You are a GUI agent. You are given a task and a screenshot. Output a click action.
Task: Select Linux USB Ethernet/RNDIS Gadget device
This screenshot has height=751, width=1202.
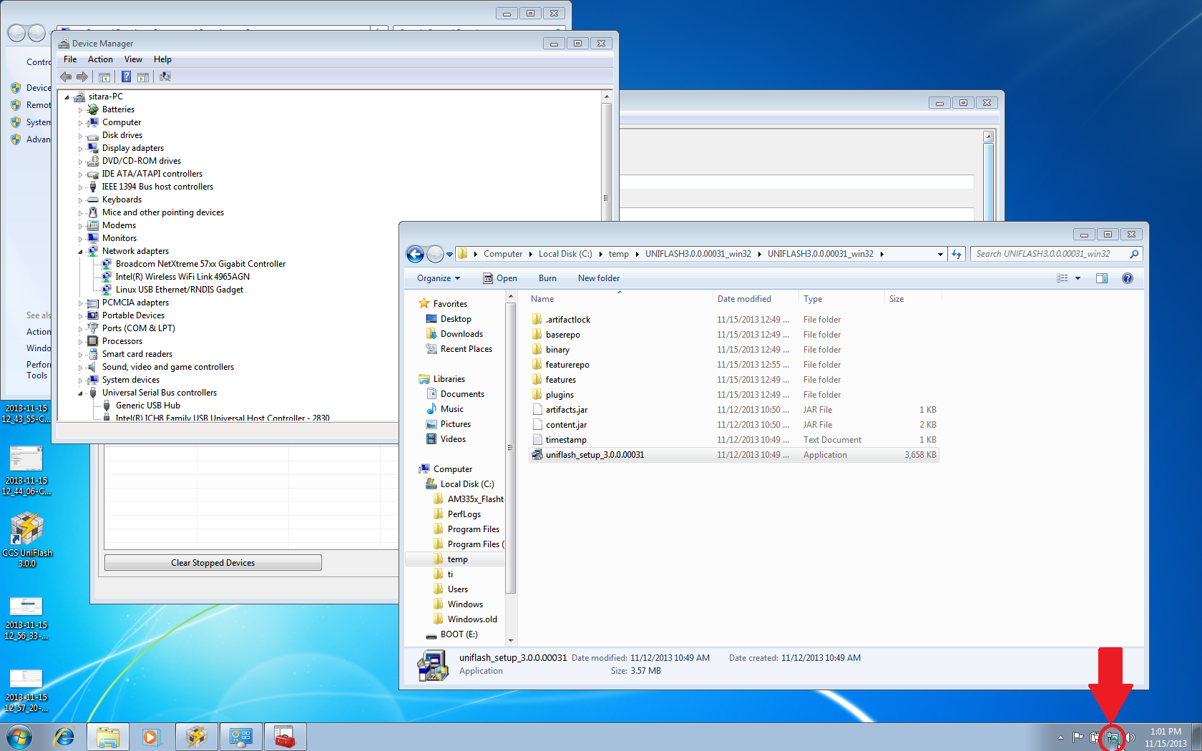pyautogui.click(x=179, y=290)
